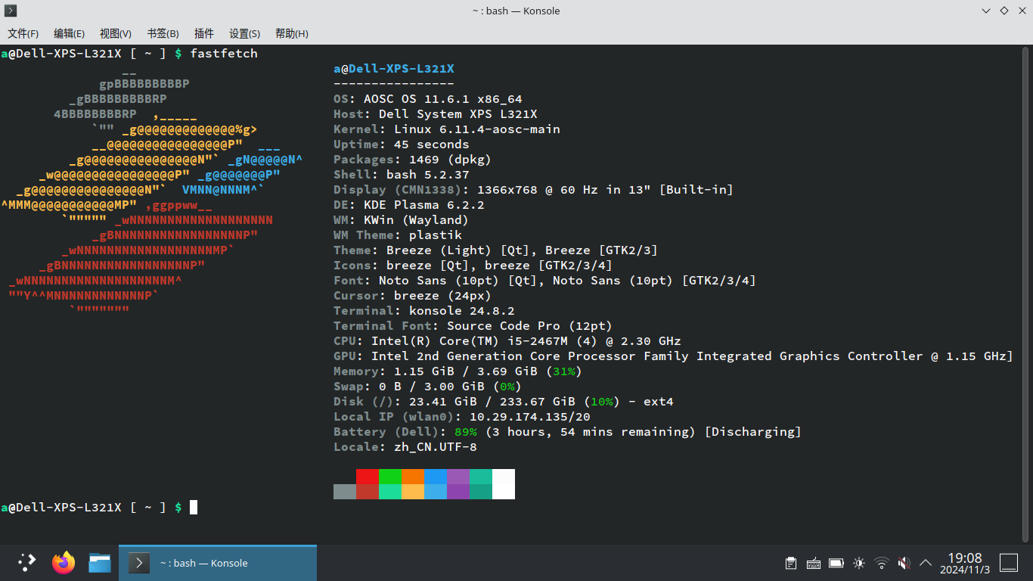Click 'Host: Dell System XPS L321X'
The image size is (1033, 581).
tap(436, 114)
